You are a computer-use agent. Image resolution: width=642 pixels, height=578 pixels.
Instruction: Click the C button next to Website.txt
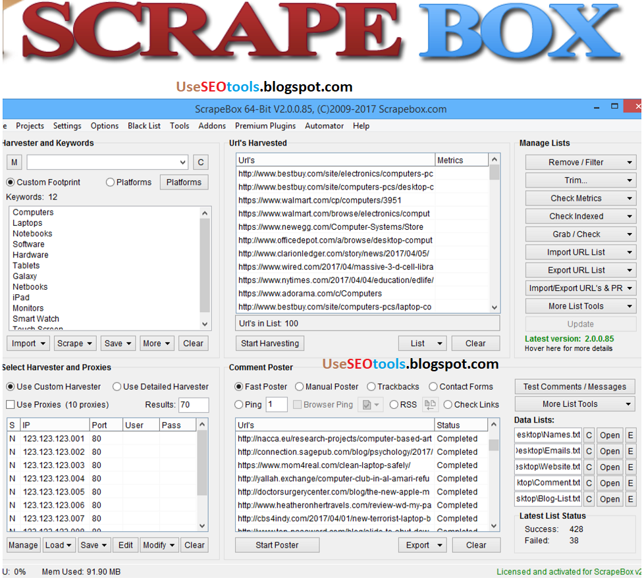tap(589, 467)
